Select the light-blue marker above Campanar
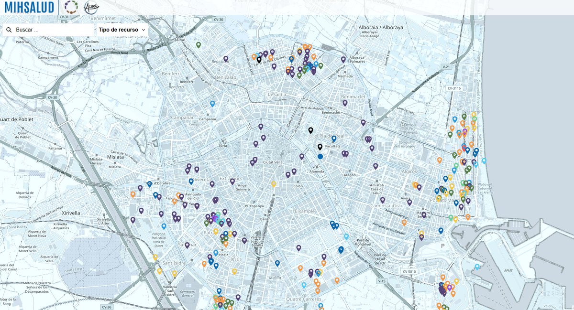This screenshot has height=310, width=574. 212,103
